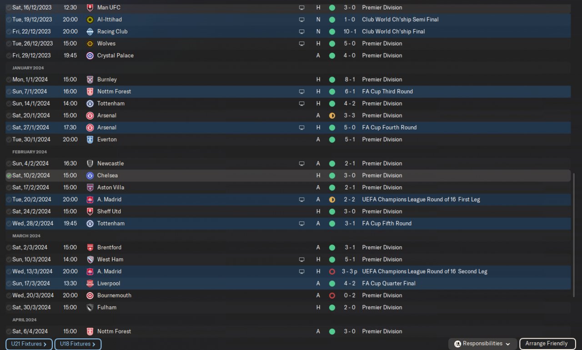This screenshot has width=582, height=350.
Task: Click the Arrange Friendly button
Action: pos(547,344)
